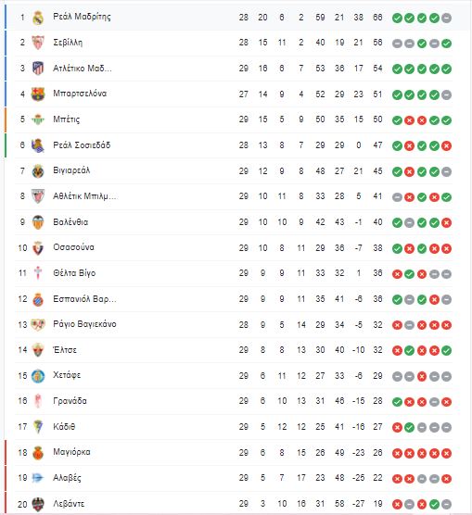Viewport: 472px width, 515px height.
Task: Select the Ρεάλ Σοσιεδάδ row name
Action: point(82,144)
